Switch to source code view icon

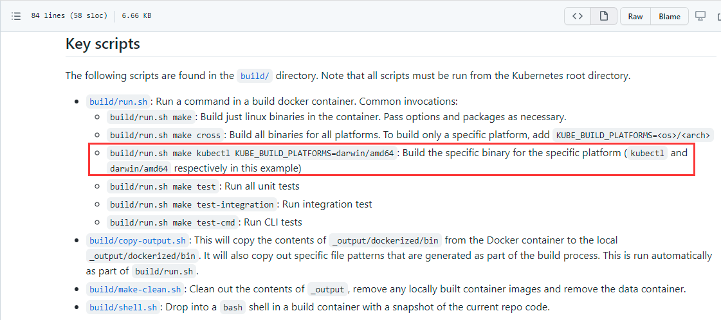click(x=578, y=16)
